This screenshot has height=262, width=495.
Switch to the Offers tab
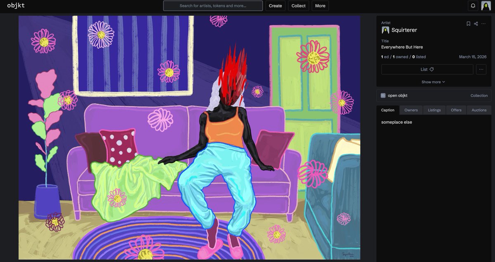click(x=456, y=110)
